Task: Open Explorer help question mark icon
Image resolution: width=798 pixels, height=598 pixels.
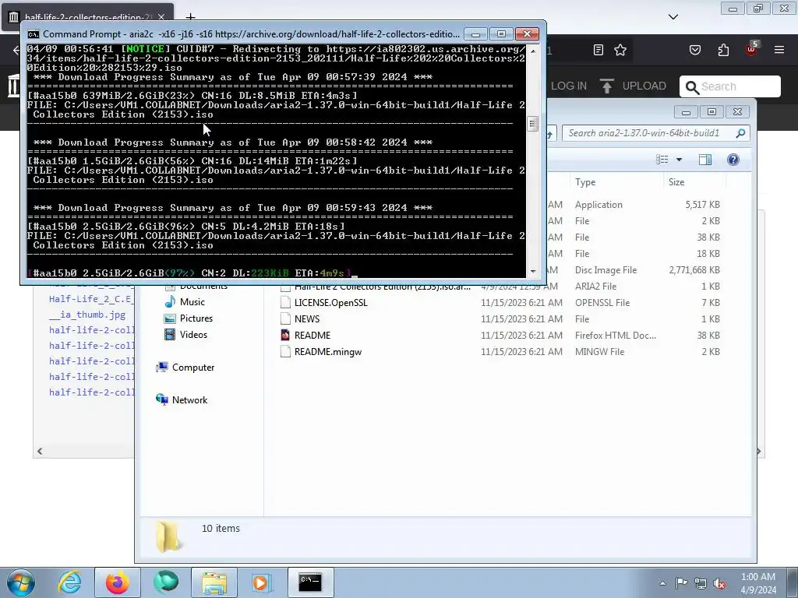Action: click(733, 160)
